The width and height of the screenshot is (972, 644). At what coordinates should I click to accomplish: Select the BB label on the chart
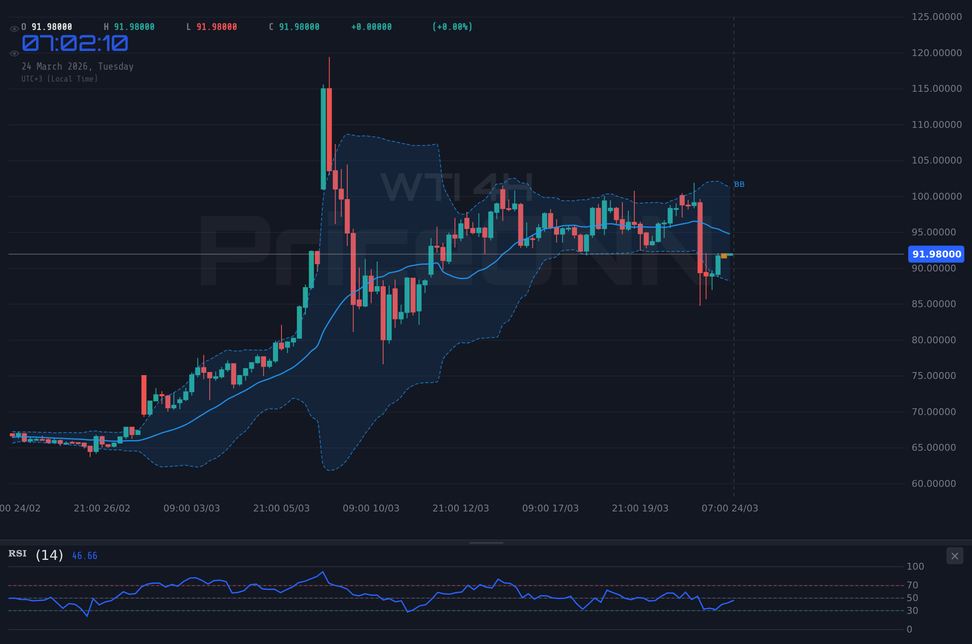tap(739, 184)
